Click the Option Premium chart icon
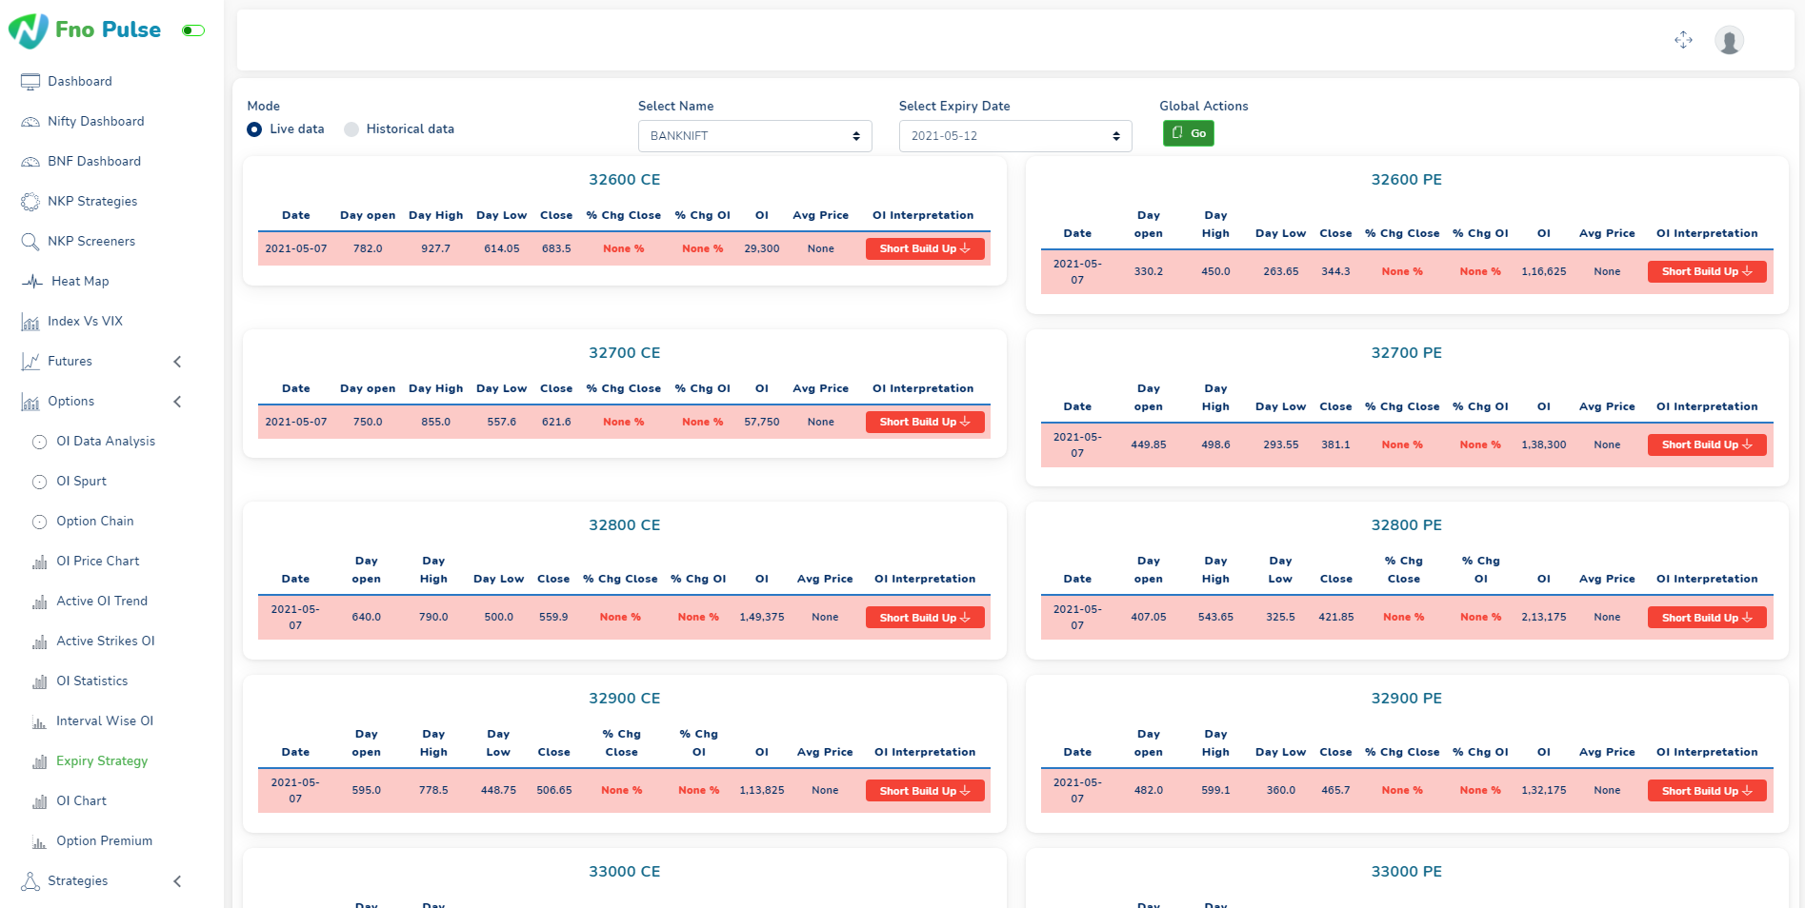1805x908 pixels. pyautogui.click(x=39, y=841)
